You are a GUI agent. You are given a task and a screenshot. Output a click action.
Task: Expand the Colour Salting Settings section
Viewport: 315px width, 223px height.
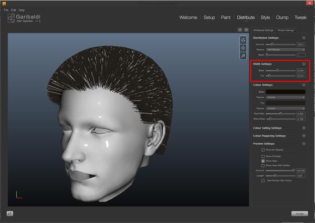tap(304, 128)
